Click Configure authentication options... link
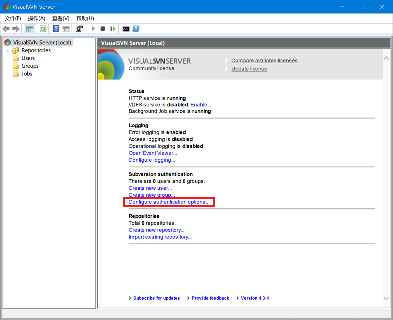Screen dimensions: 393x320 click(169, 202)
